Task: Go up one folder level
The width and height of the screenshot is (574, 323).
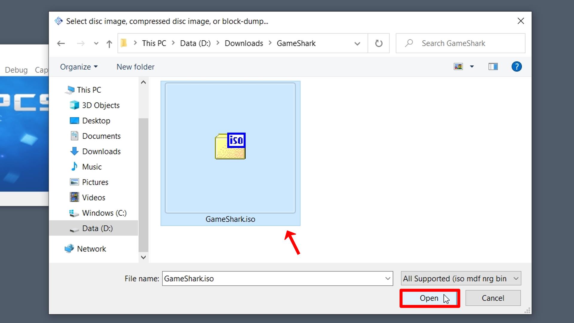Action: (x=109, y=44)
